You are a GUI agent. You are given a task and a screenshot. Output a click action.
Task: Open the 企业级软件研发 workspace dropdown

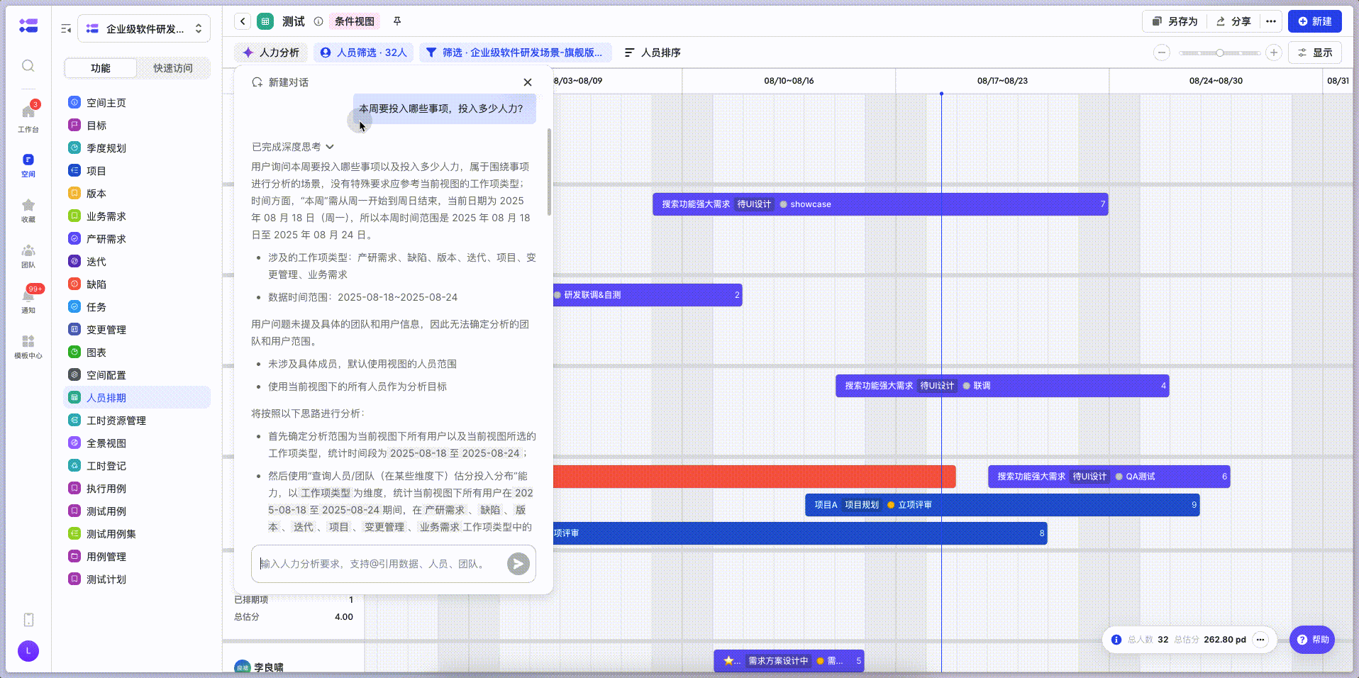[x=144, y=29]
